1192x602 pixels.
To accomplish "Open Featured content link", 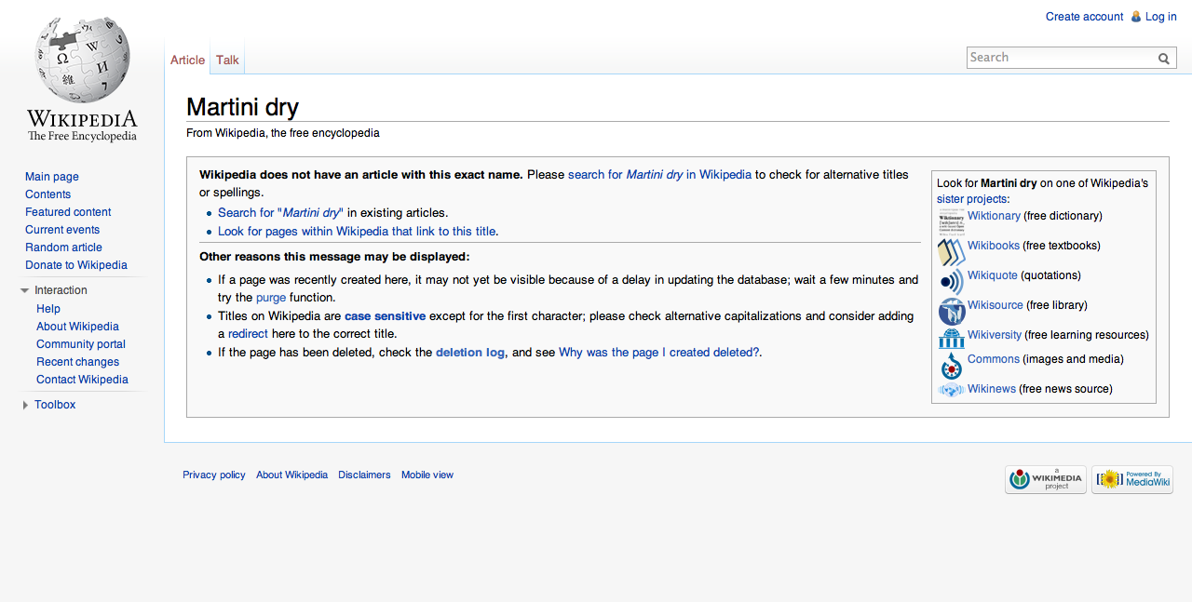I will coord(68,212).
